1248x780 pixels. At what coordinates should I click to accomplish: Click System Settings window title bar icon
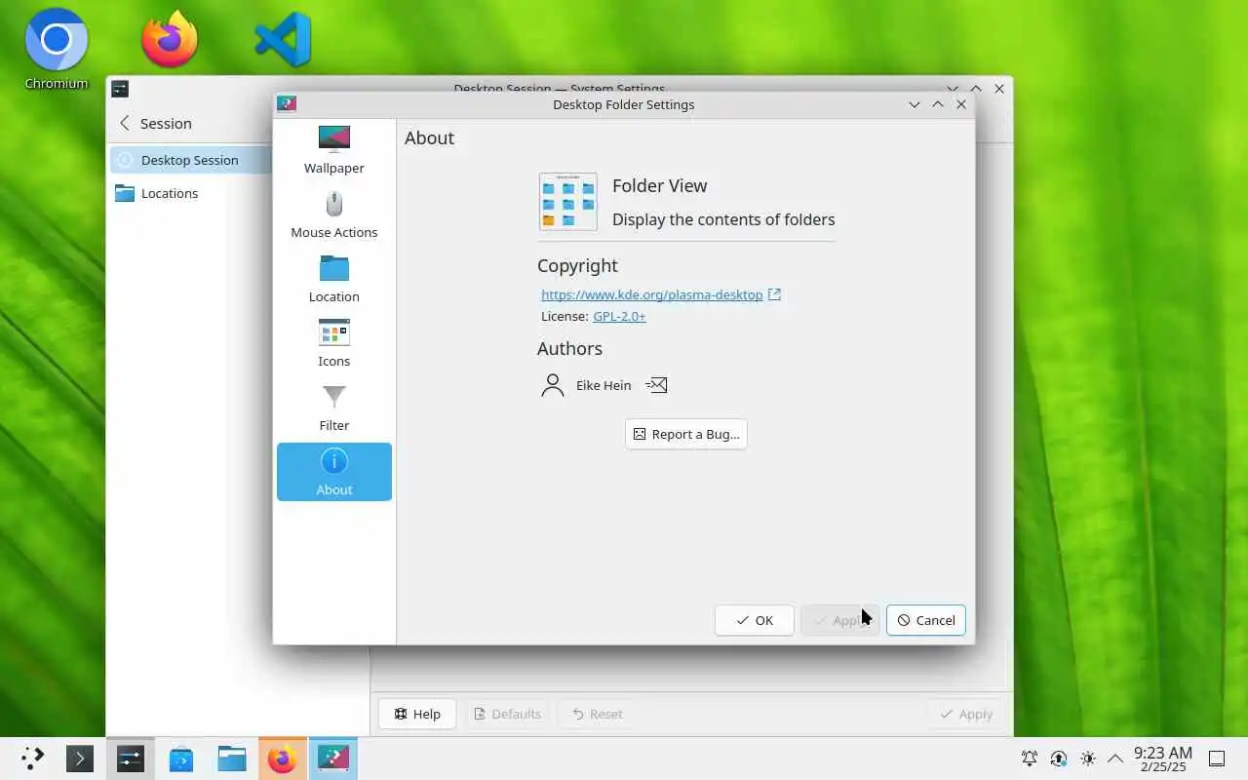(x=120, y=89)
